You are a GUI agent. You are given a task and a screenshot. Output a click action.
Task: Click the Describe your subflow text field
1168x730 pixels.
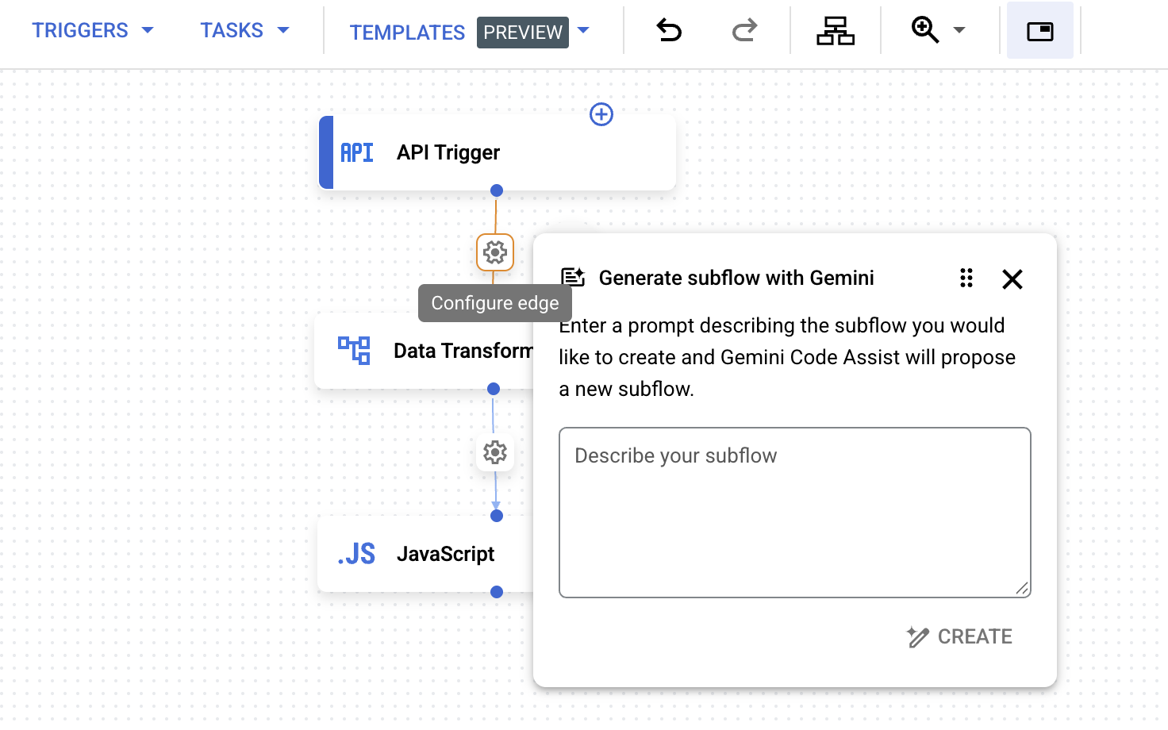click(x=794, y=512)
